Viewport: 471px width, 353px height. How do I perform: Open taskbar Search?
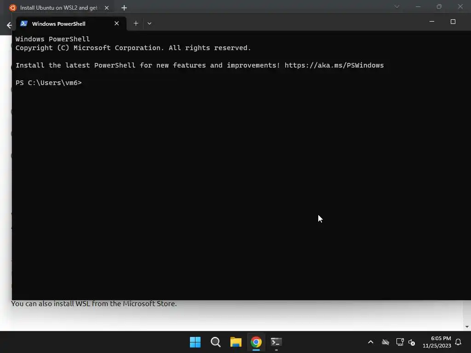pyautogui.click(x=215, y=342)
